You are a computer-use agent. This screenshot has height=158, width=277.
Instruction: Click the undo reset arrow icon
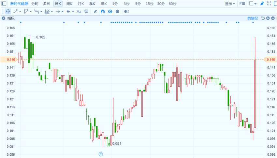click(263, 18)
